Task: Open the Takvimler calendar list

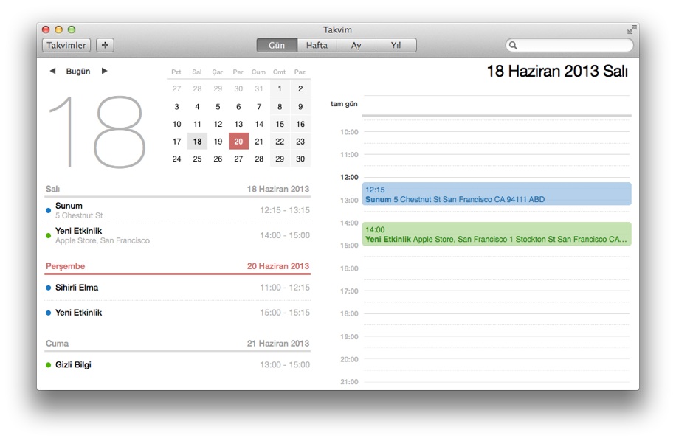Action: [x=66, y=45]
